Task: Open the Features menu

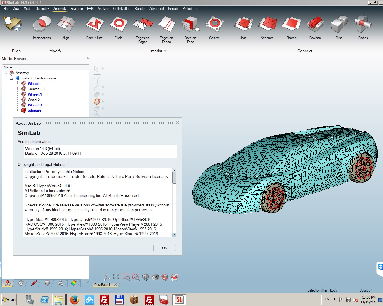Action: point(77,9)
